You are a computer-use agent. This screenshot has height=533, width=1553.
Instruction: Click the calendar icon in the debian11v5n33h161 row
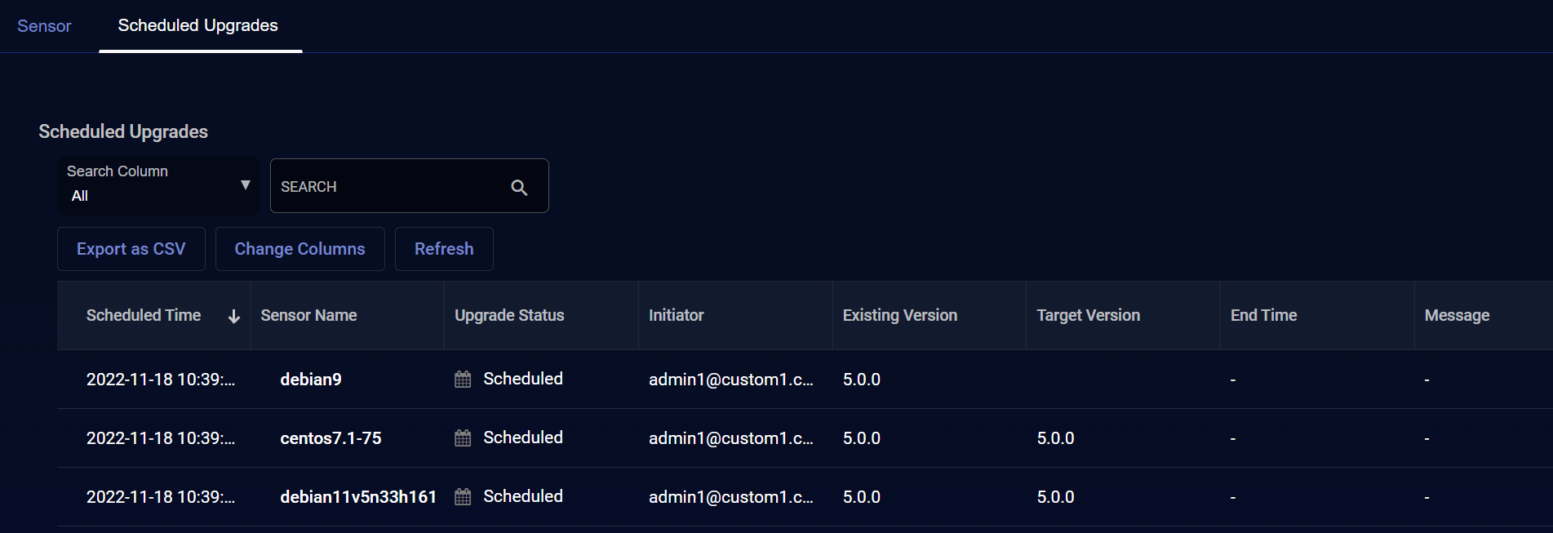point(463,497)
